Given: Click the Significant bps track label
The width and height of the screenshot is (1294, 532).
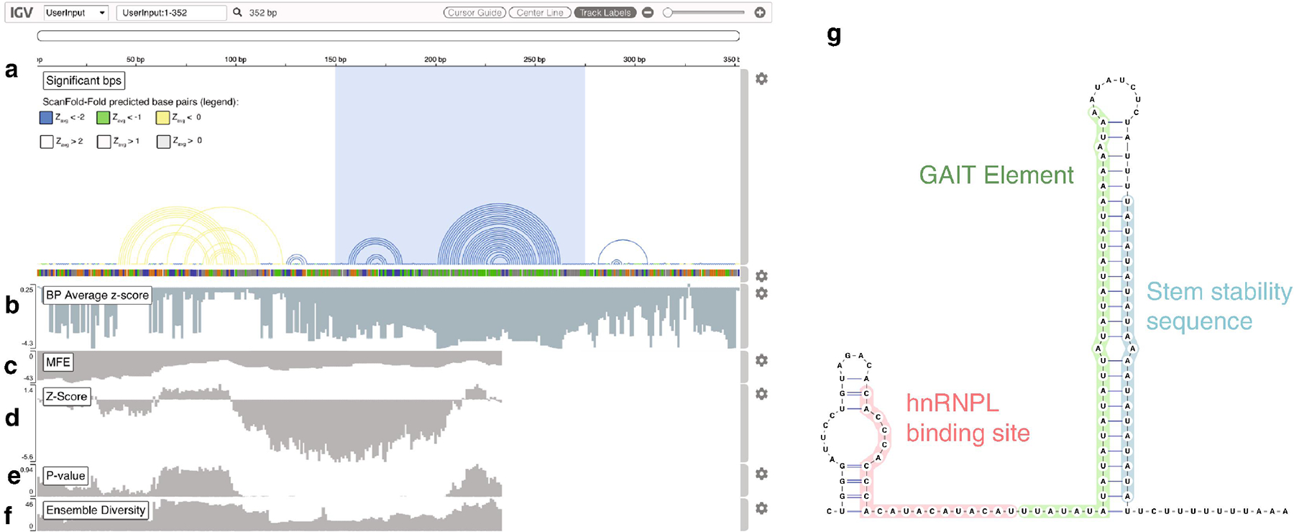Looking at the screenshot, I should click(x=84, y=81).
